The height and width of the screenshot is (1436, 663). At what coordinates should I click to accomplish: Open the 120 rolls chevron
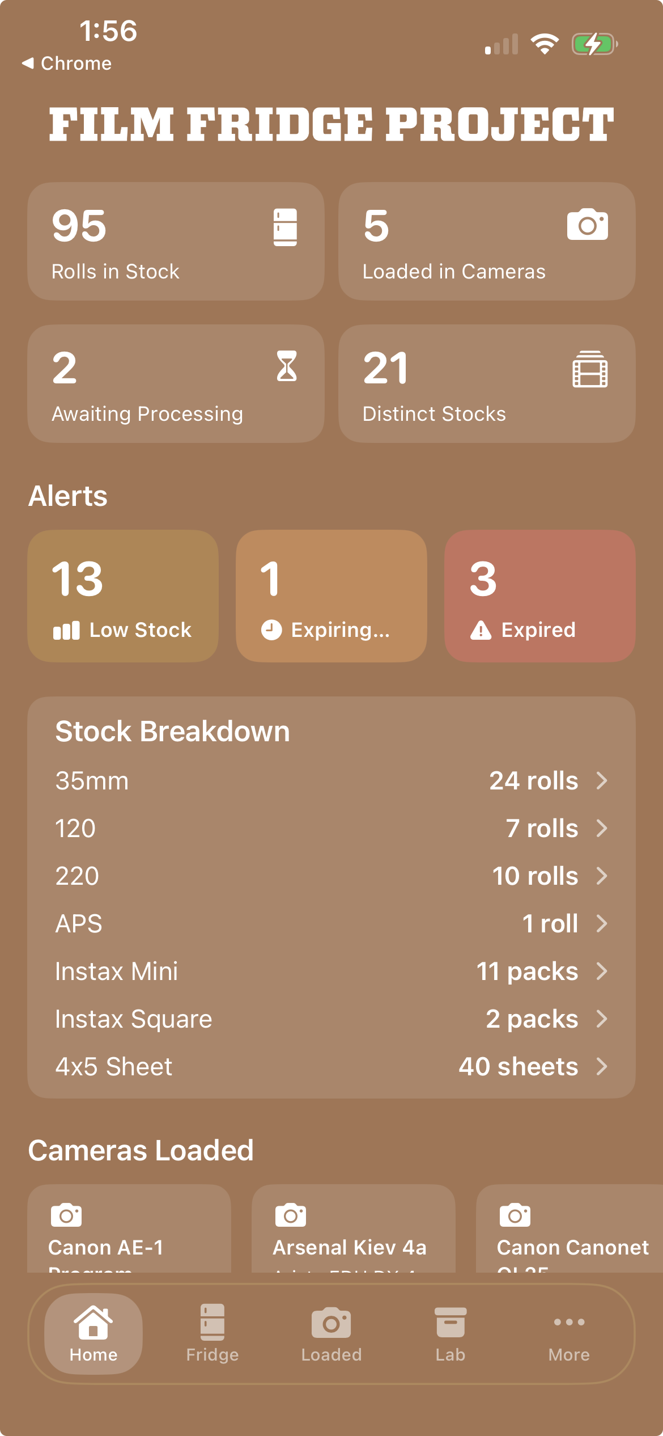[602, 829]
